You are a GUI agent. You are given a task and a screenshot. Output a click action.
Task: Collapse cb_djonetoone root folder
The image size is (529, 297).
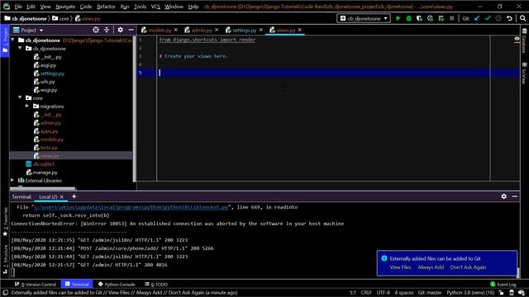tap(13, 40)
